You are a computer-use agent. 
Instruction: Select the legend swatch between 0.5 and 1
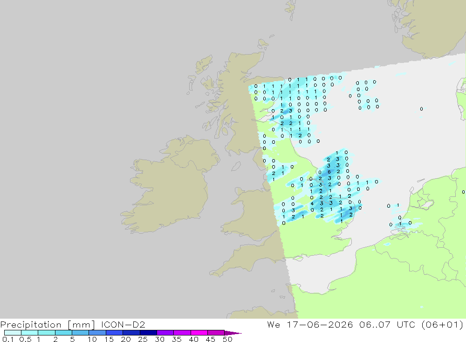[x=29, y=333]
